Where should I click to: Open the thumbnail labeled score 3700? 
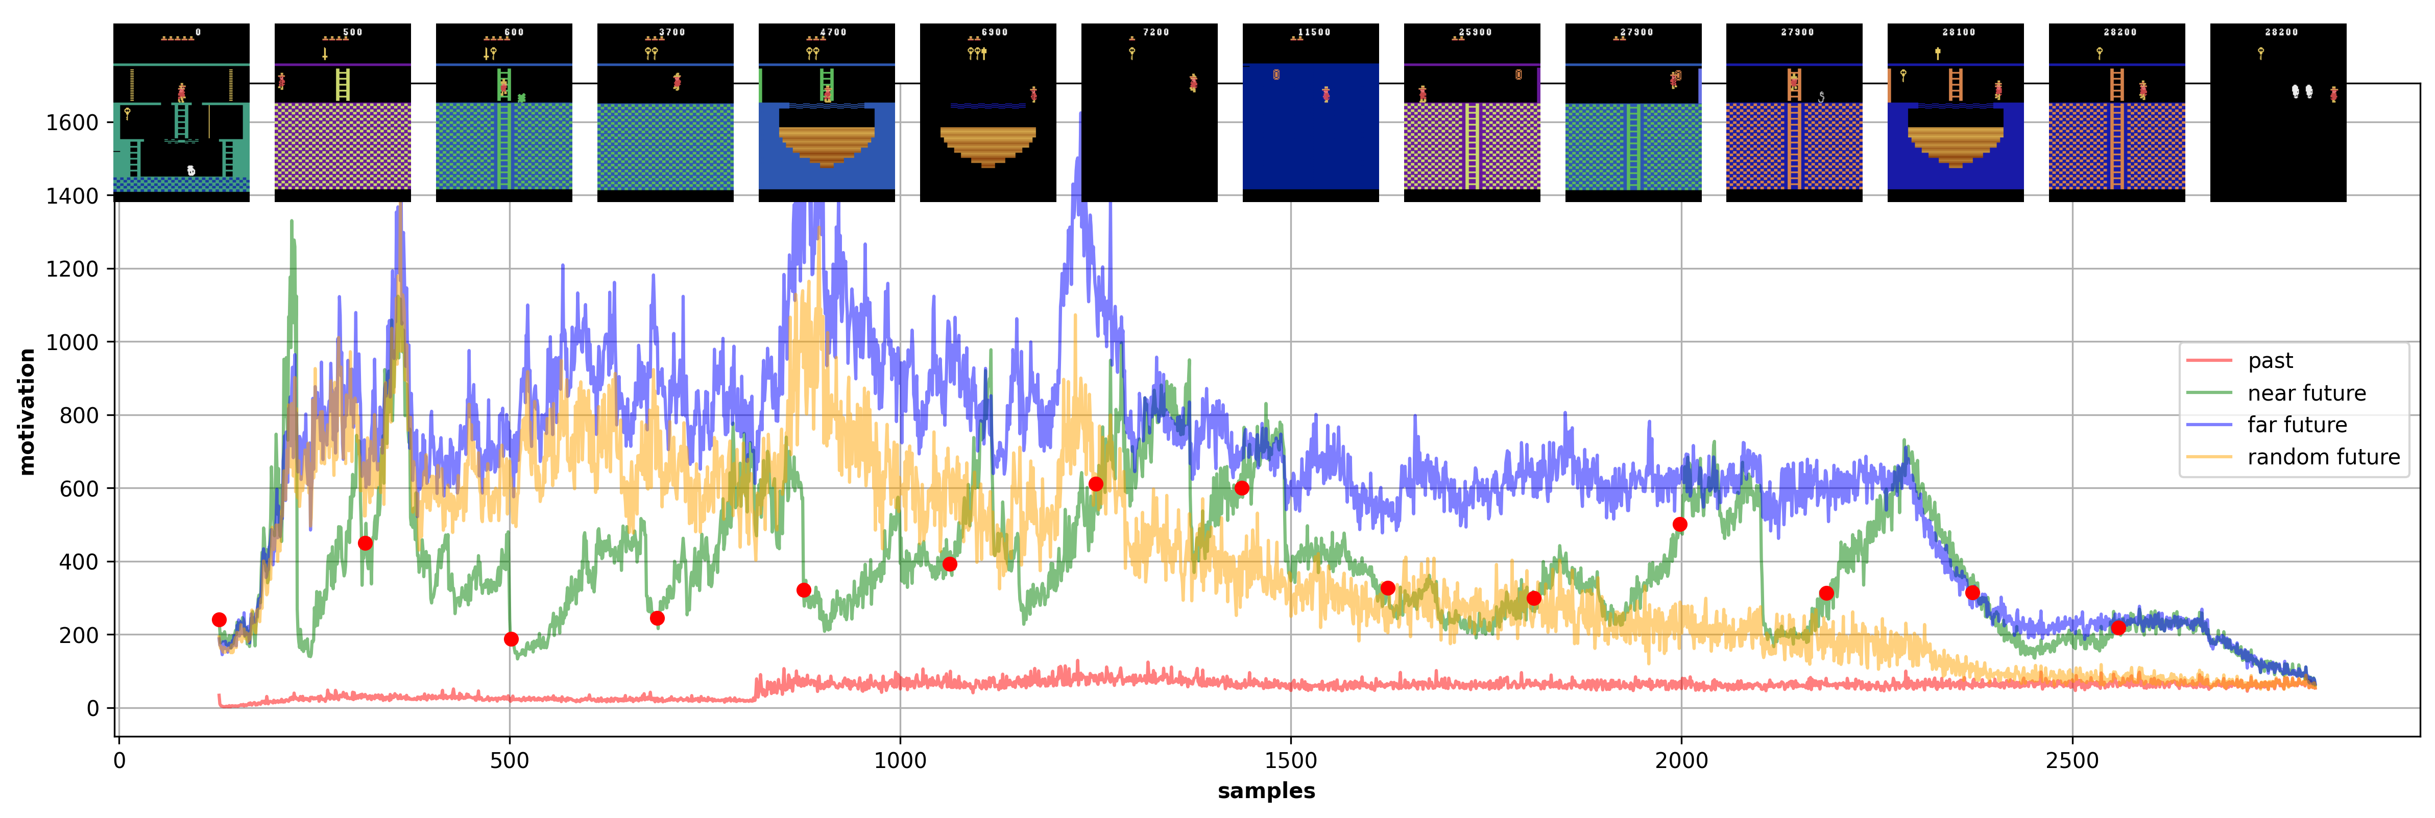[x=664, y=112]
